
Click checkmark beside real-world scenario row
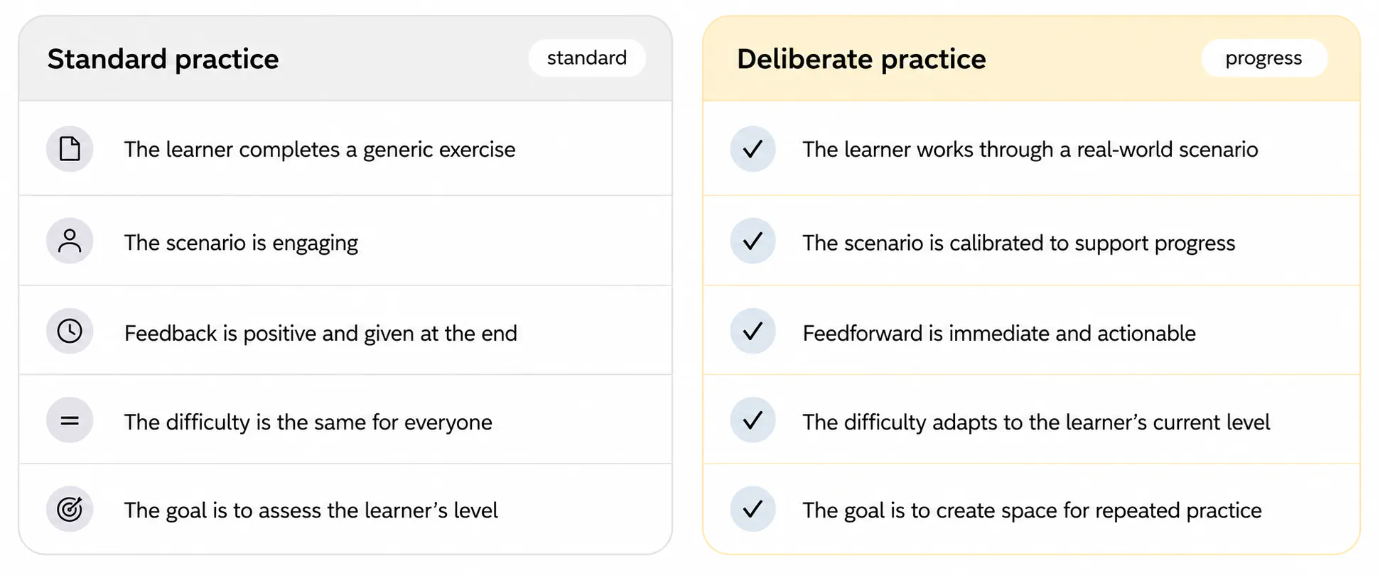coord(753,149)
